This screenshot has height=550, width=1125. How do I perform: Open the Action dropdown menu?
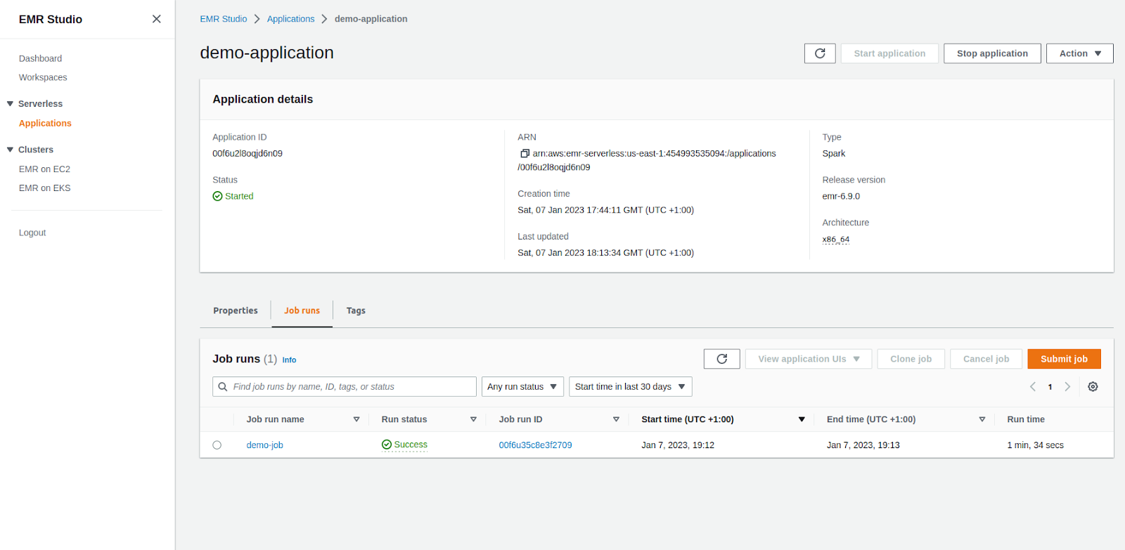coord(1079,53)
